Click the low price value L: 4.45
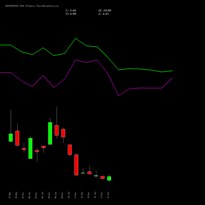 click(104, 14)
